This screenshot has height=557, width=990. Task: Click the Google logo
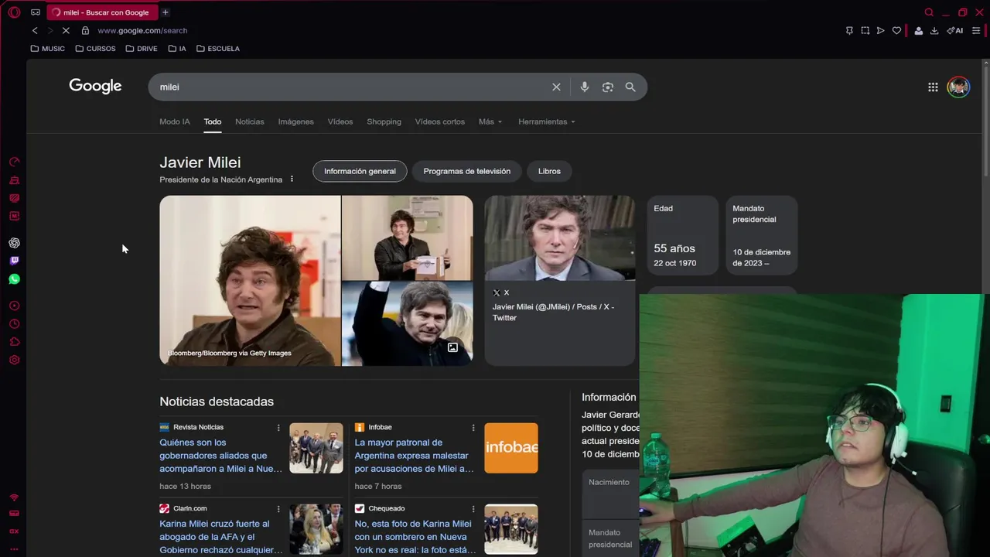pos(95,86)
